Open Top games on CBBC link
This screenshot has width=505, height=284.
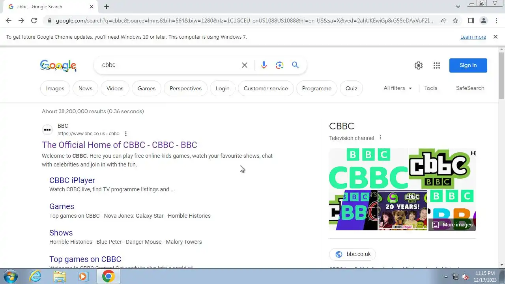(85, 259)
